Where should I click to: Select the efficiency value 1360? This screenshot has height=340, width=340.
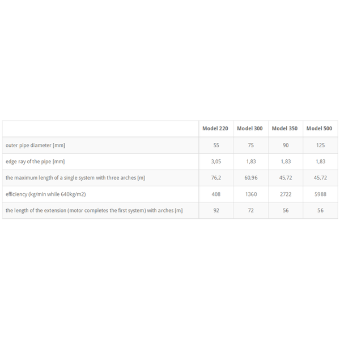[x=251, y=194]
